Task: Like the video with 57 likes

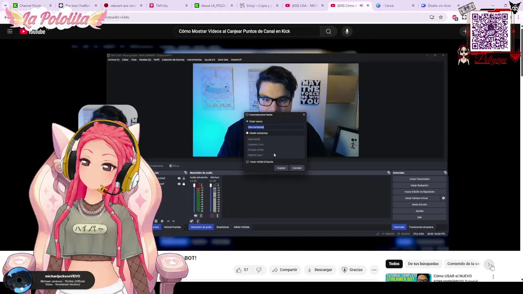Action: point(242,270)
